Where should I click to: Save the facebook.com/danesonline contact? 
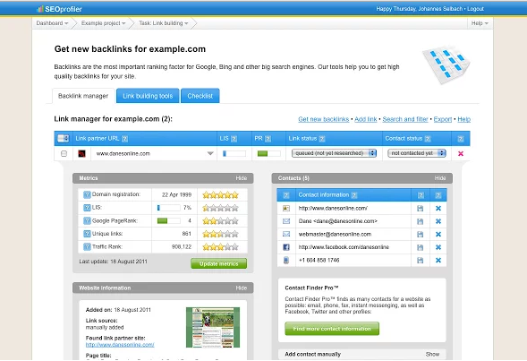[x=421, y=247]
